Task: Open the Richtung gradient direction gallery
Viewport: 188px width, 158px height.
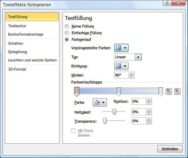Action: [x=121, y=66]
